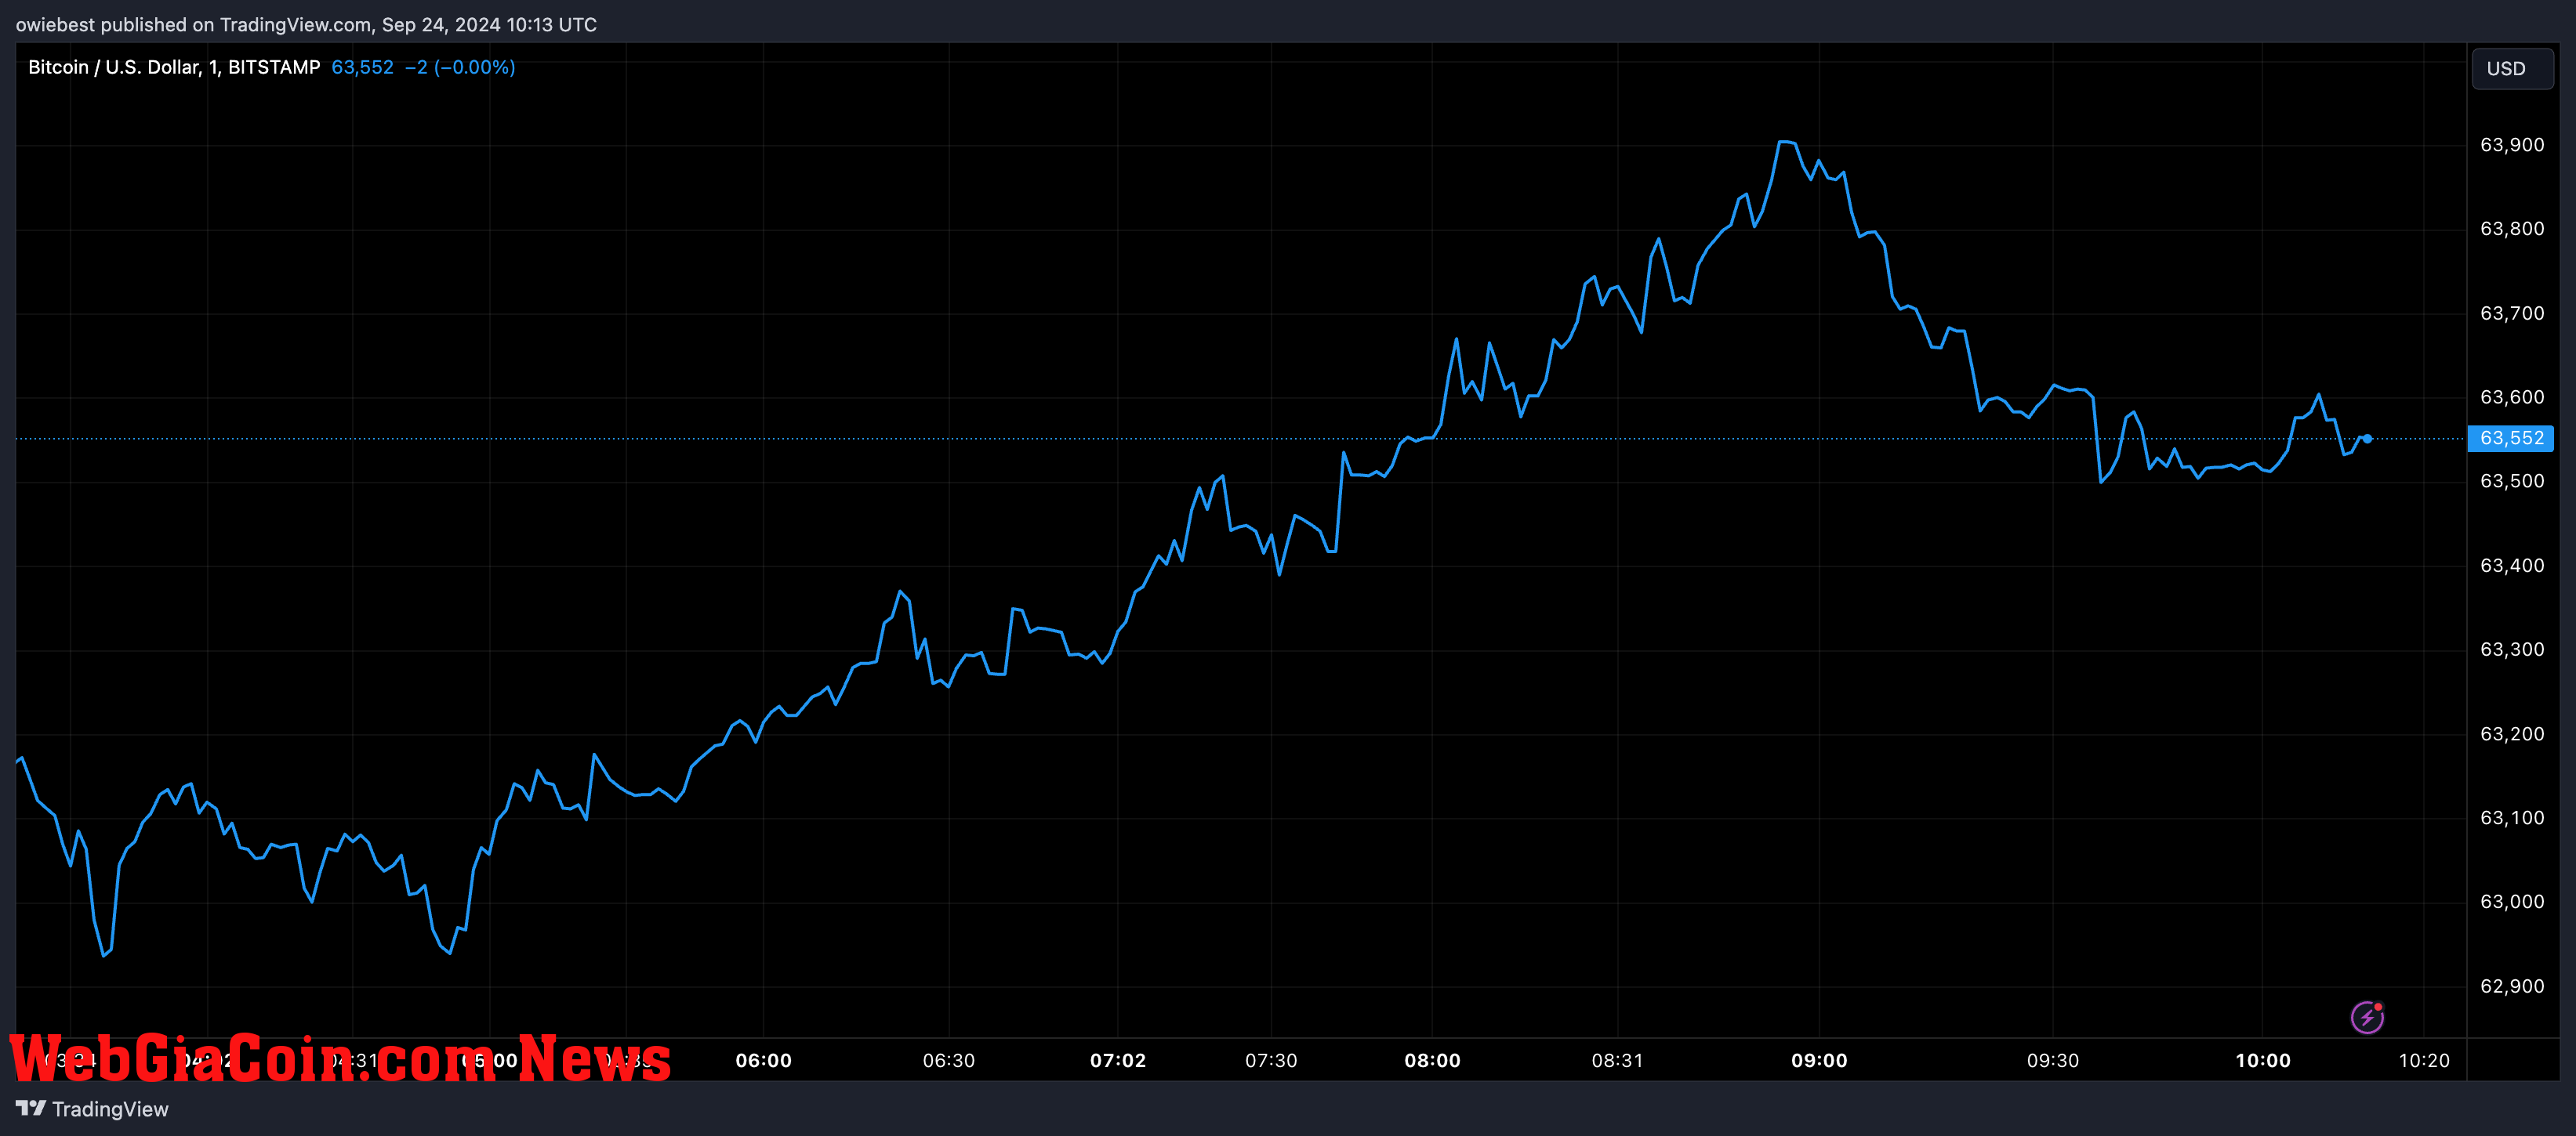The height and width of the screenshot is (1136, 2576).
Task: Click the 63,000 price axis label
Action: pos(2512,901)
